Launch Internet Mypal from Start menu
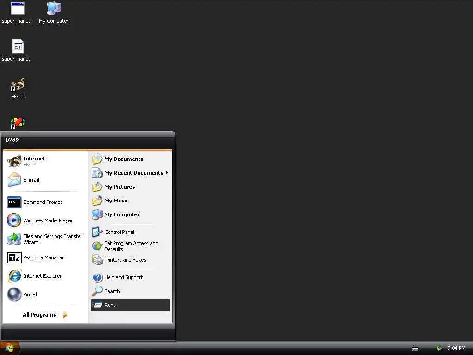 click(x=45, y=161)
